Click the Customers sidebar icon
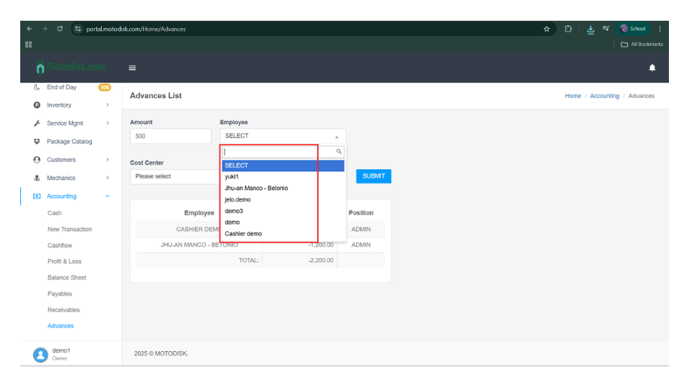689x387 pixels. (x=37, y=160)
